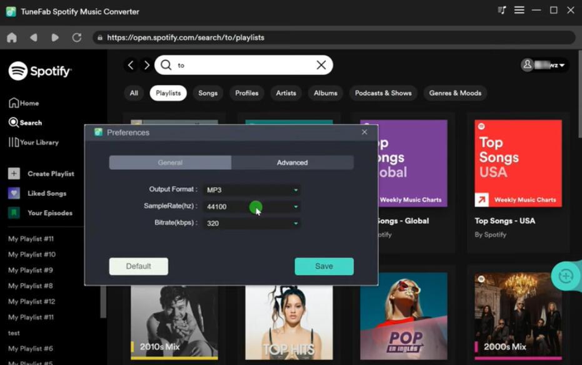Open the 2010s Mix playlist cover
The width and height of the screenshot is (582, 365).
pos(174,323)
